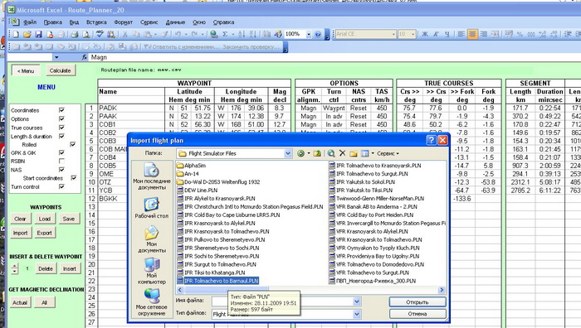Toggle the Start coordinates checkbox
The width and height of the screenshot is (581, 328).
[73, 178]
